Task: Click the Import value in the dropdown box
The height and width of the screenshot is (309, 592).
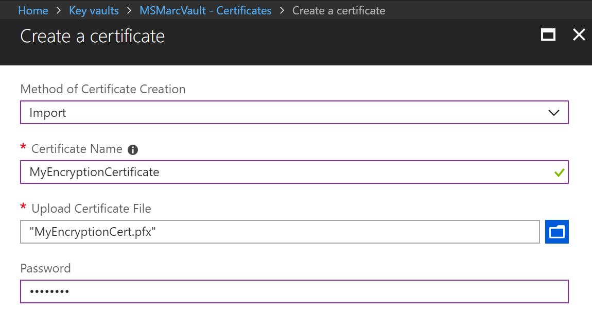Action: point(48,112)
